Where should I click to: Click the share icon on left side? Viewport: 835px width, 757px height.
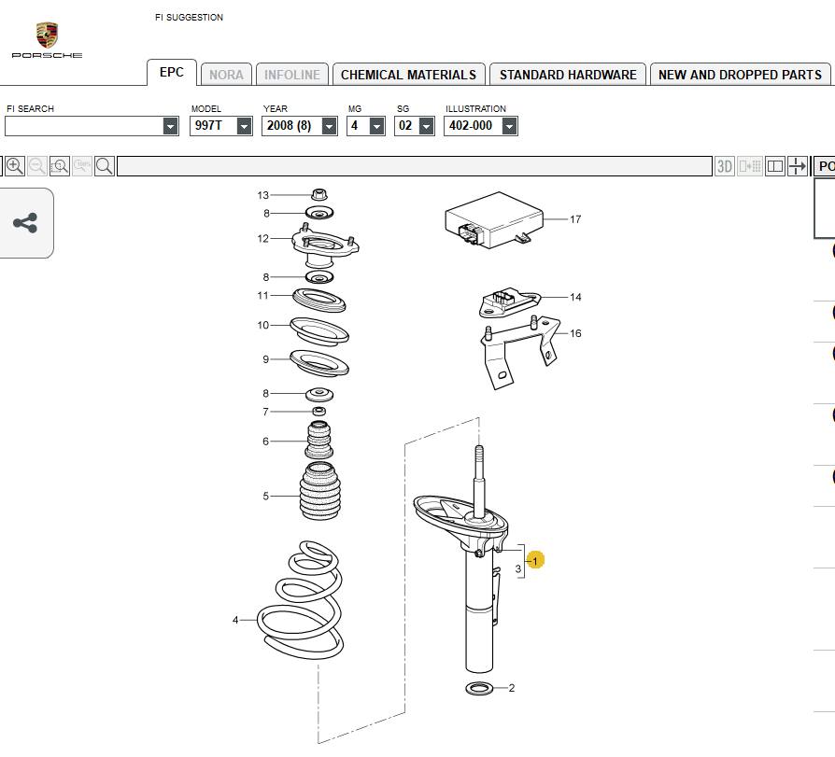click(25, 223)
